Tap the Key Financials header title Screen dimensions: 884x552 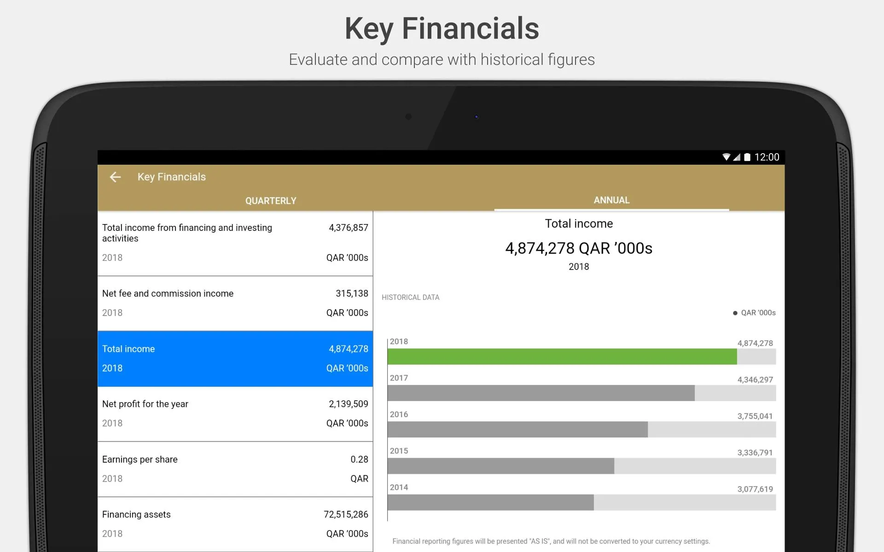coord(171,177)
